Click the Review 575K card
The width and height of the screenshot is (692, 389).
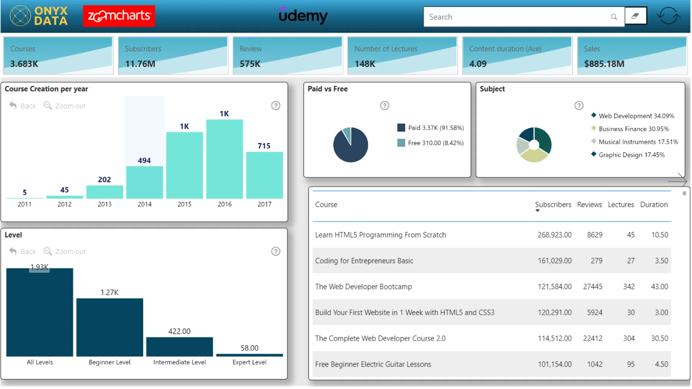click(288, 55)
